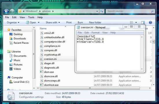Select Local Disk (C:) drive
Screen dimensions: 159x104
coord(19,82)
